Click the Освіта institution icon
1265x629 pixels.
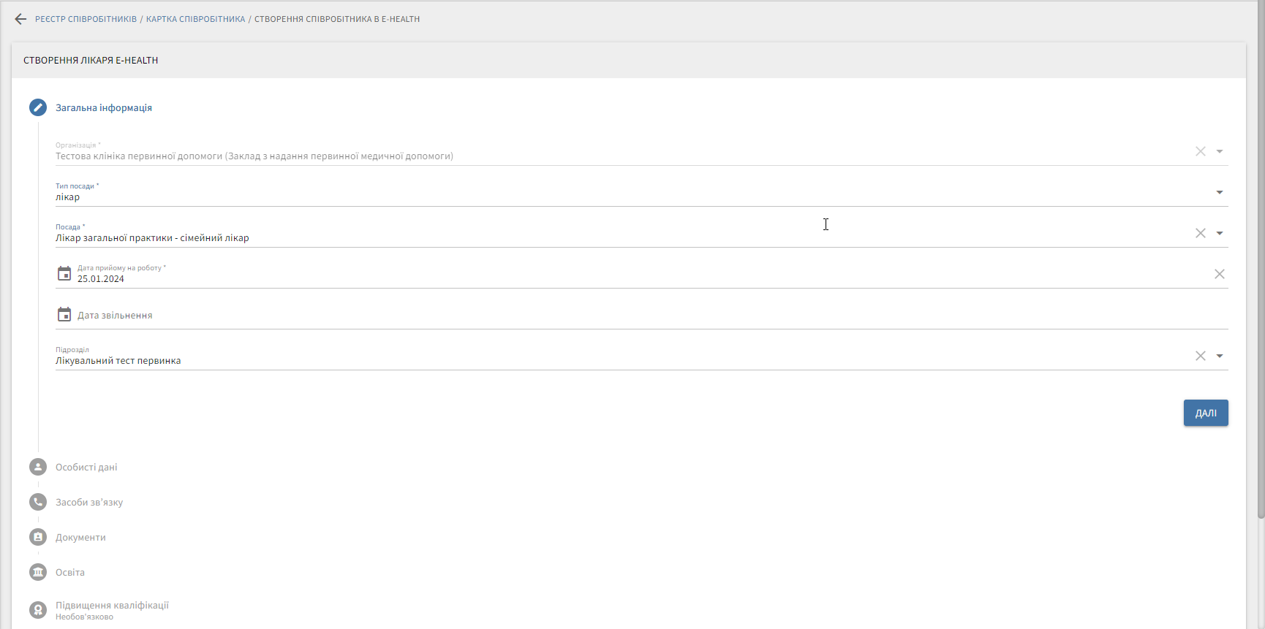(38, 572)
